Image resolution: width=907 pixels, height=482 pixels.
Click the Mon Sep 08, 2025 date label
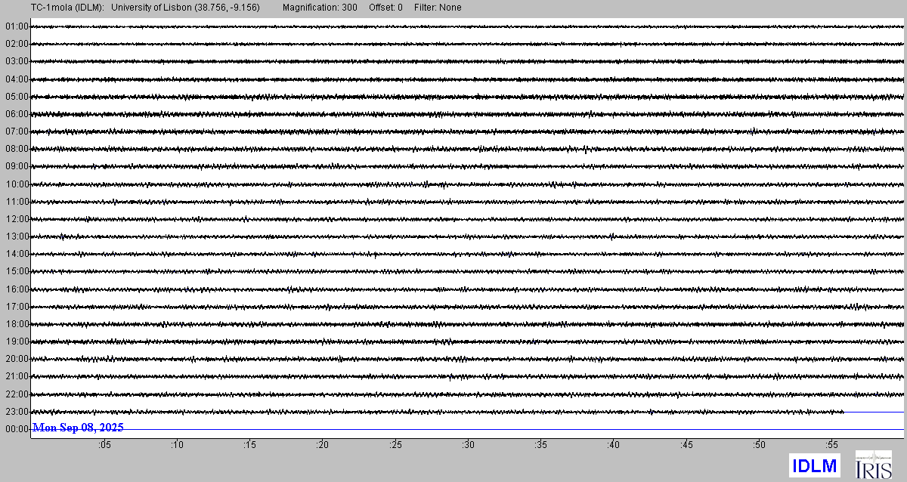tap(78, 428)
